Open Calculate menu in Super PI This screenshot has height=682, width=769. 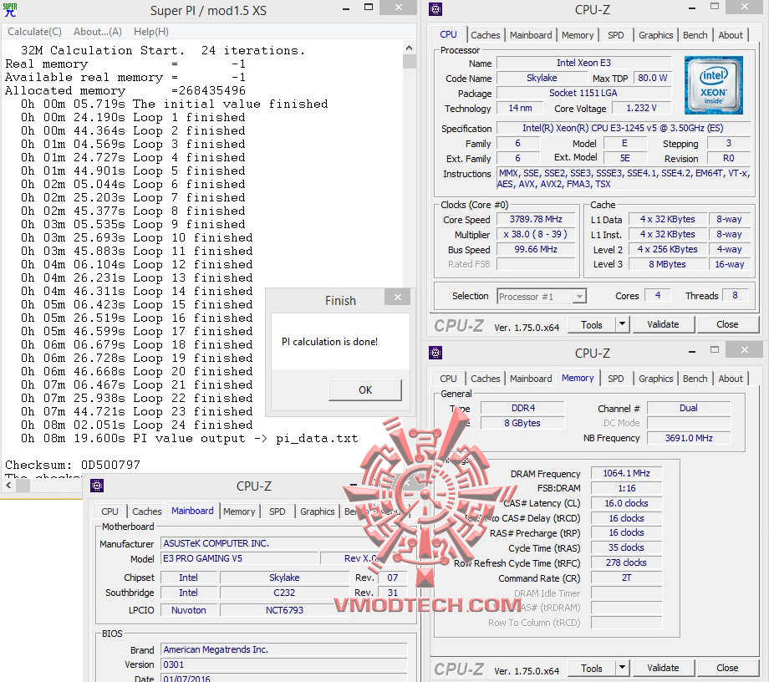coord(35,32)
